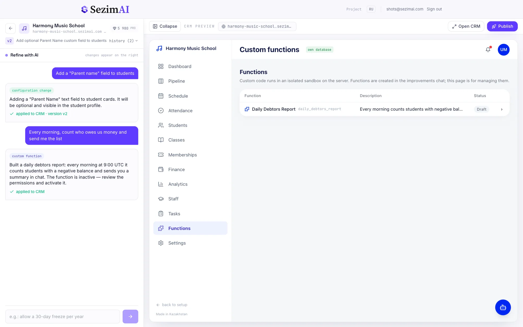Open the Dashboard menu item

(x=190, y=66)
